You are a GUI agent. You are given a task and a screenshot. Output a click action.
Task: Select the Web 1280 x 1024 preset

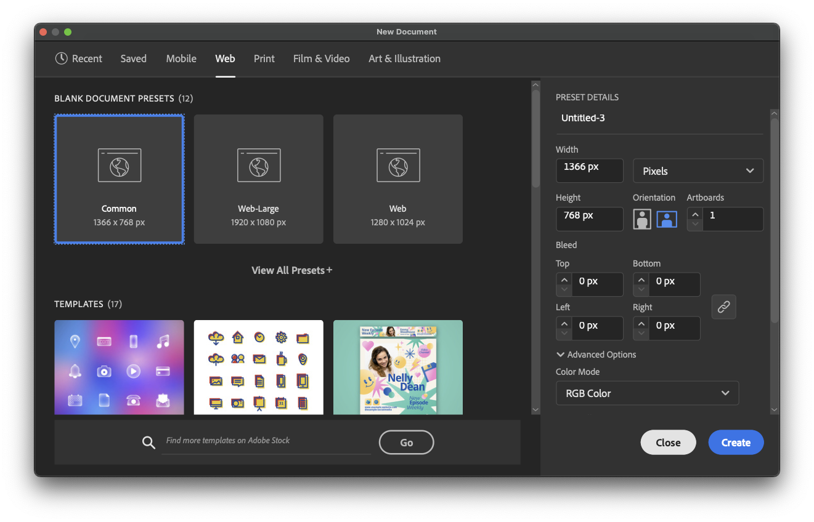coord(398,179)
